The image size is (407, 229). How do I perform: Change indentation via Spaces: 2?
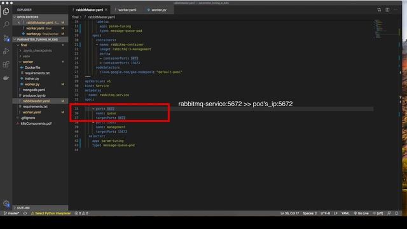tap(310, 213)
